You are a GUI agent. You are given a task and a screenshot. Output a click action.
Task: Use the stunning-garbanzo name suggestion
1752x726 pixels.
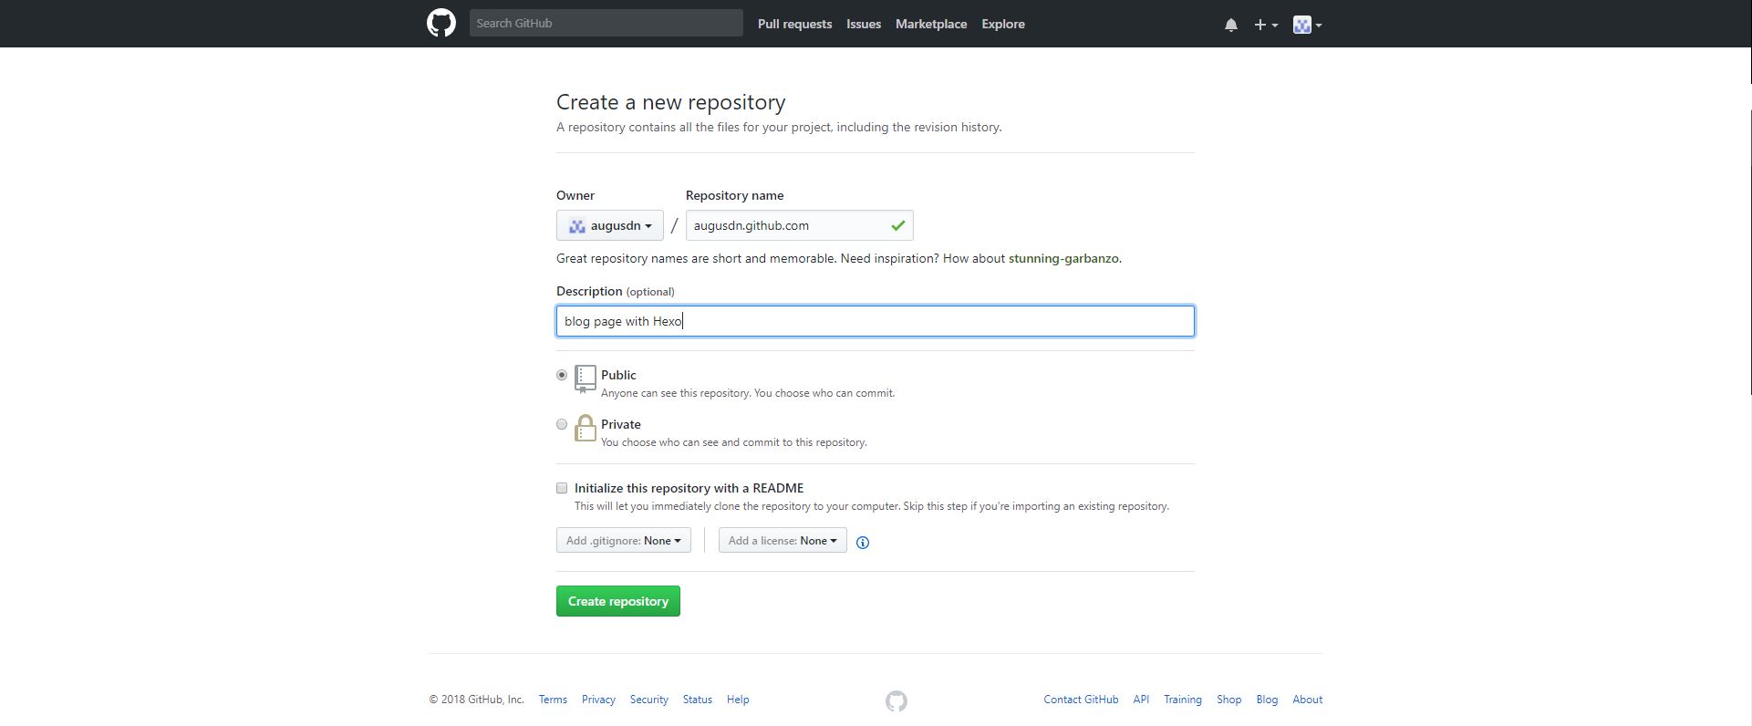pyautogui.click(x=1063, y=258)
